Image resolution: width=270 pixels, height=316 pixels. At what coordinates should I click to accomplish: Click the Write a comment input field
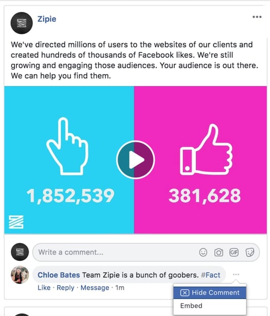coord(146,252)
